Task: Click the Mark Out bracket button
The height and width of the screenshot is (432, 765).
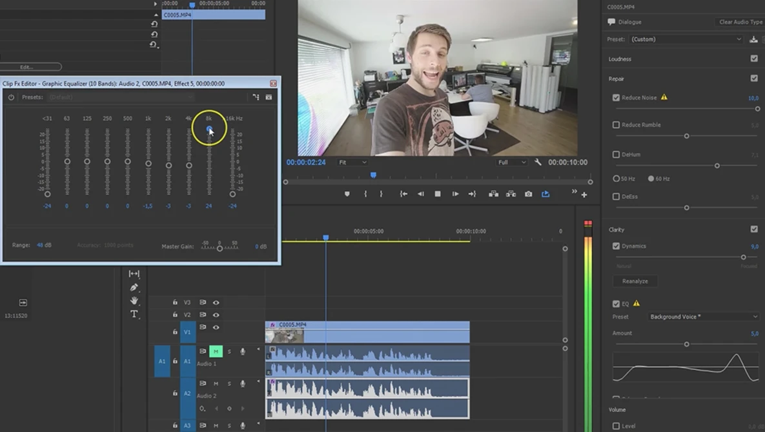Action: tap(381, 194)
